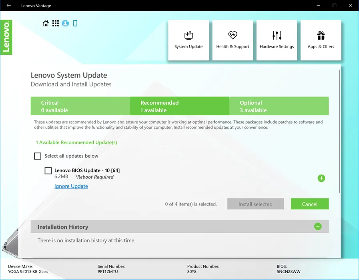Click the green Cancel button

310,204
